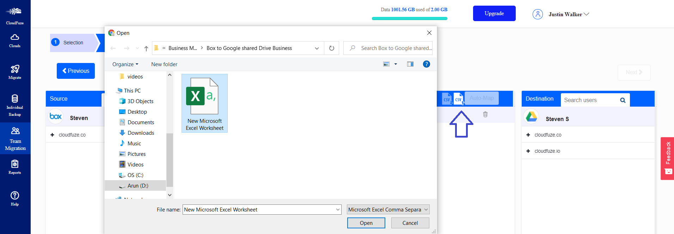This screenshot has width=674, height=234.
Task: Expand destination cloudfuze.io domain
Action: click(x=528, y=151)
